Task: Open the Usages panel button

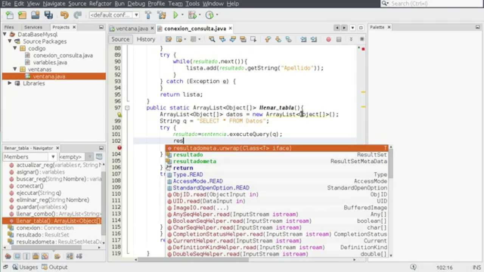Action: pyautogui.click(x=25, y=267)
